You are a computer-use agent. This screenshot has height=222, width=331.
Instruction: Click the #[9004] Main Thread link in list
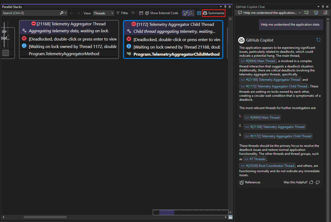click(x=262, y=118)
